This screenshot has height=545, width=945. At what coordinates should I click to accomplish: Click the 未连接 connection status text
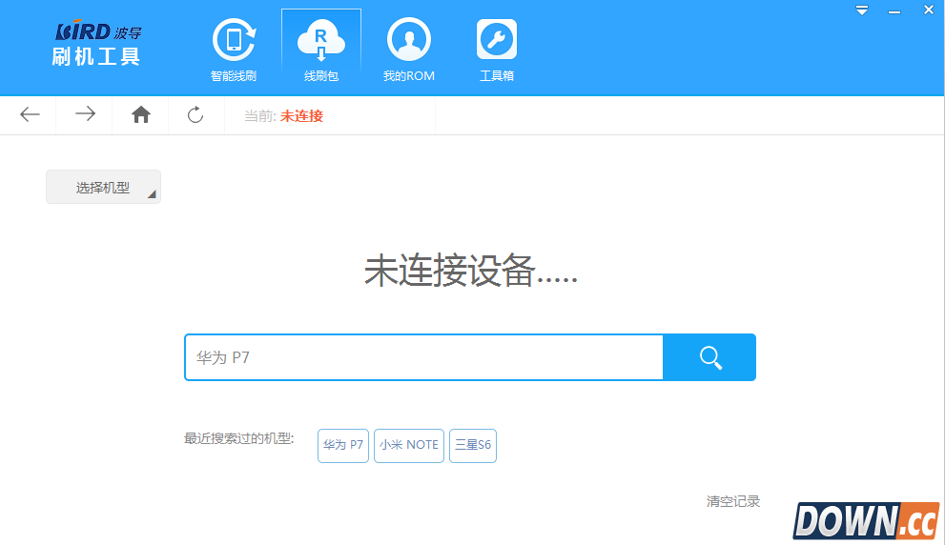tap(301, 116)
